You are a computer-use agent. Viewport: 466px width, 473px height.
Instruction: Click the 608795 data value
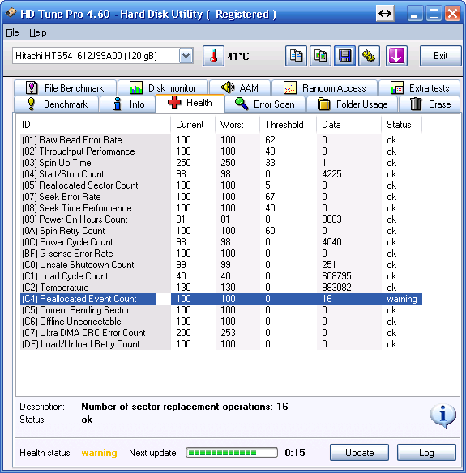[336, 276]
